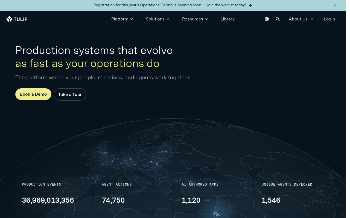Viewport: 350px width, 218px height.
Task: Click the 'PRODUCTION EVENTS' label
Action: tap(42, 184)
